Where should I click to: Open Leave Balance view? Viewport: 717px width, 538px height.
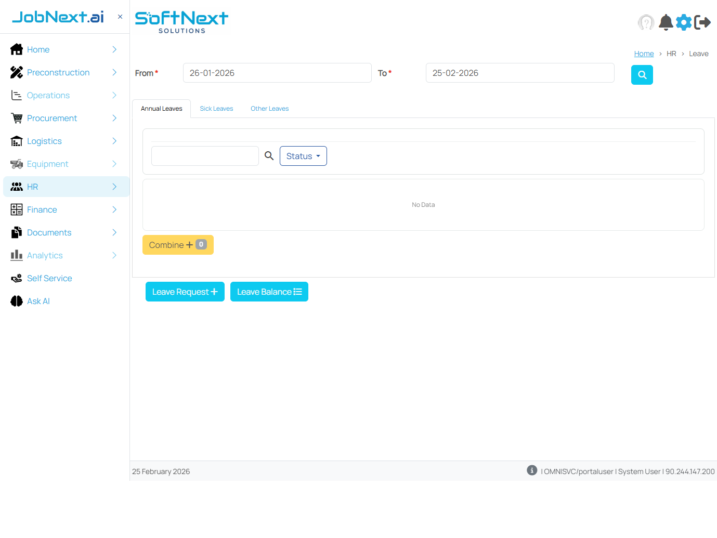tap(269, 292)
